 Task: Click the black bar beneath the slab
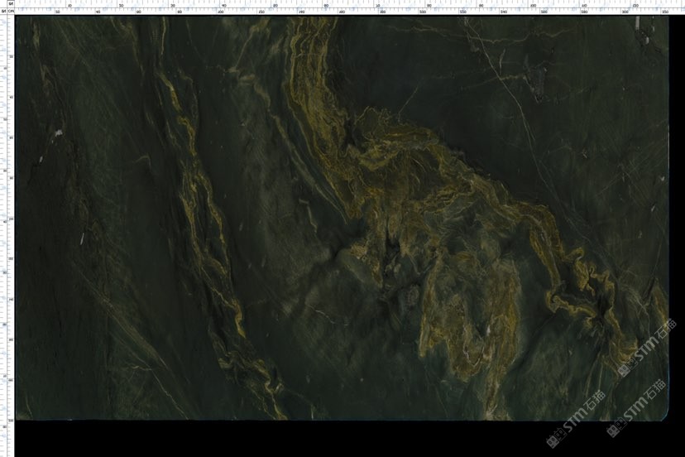click(290, 439)
